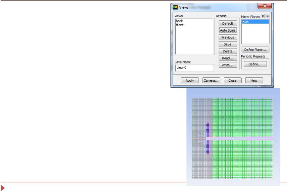Screen dimensions: 287x192
Task: Select all Mirror Planes icon
Action: (x=263, y=16)
